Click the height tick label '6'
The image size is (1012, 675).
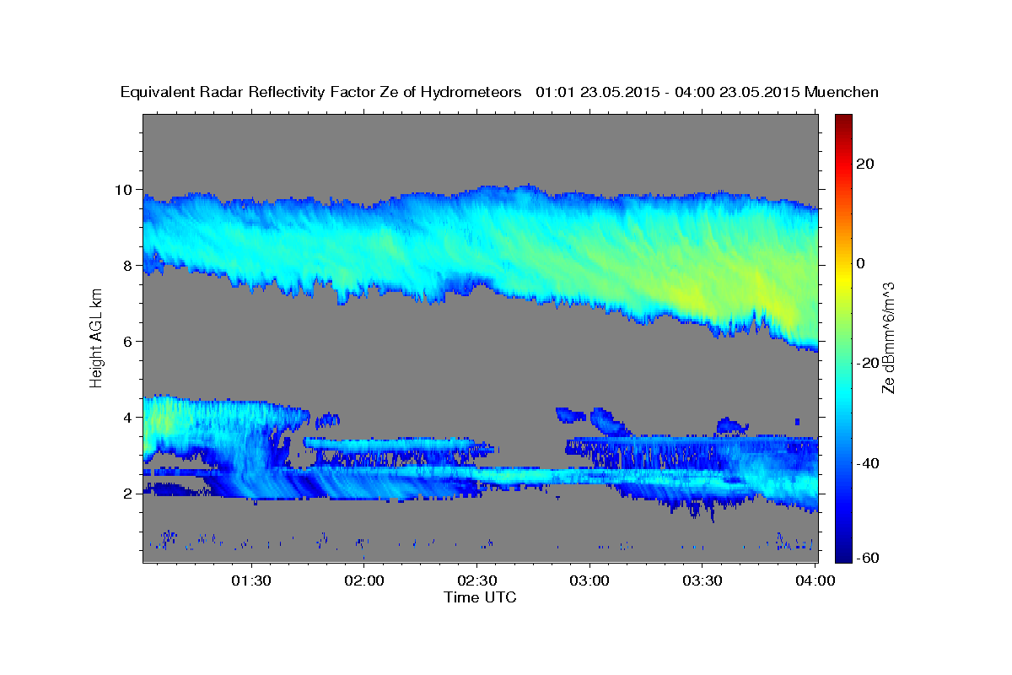point(130,342)
